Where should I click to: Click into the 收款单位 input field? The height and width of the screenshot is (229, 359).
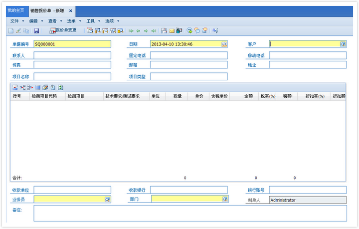pyautogui.click(x=72, y=190)
